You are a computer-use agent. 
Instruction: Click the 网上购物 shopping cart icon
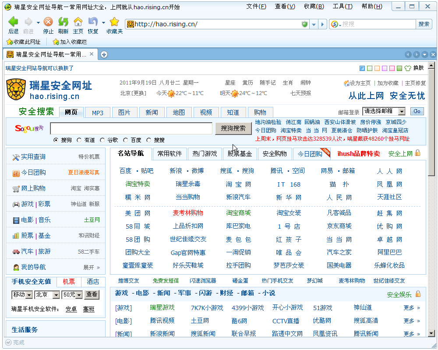point(16,189)
